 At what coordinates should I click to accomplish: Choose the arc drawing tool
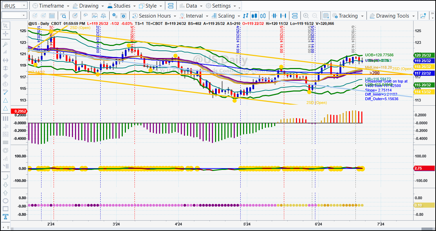(x=6, y=177)
